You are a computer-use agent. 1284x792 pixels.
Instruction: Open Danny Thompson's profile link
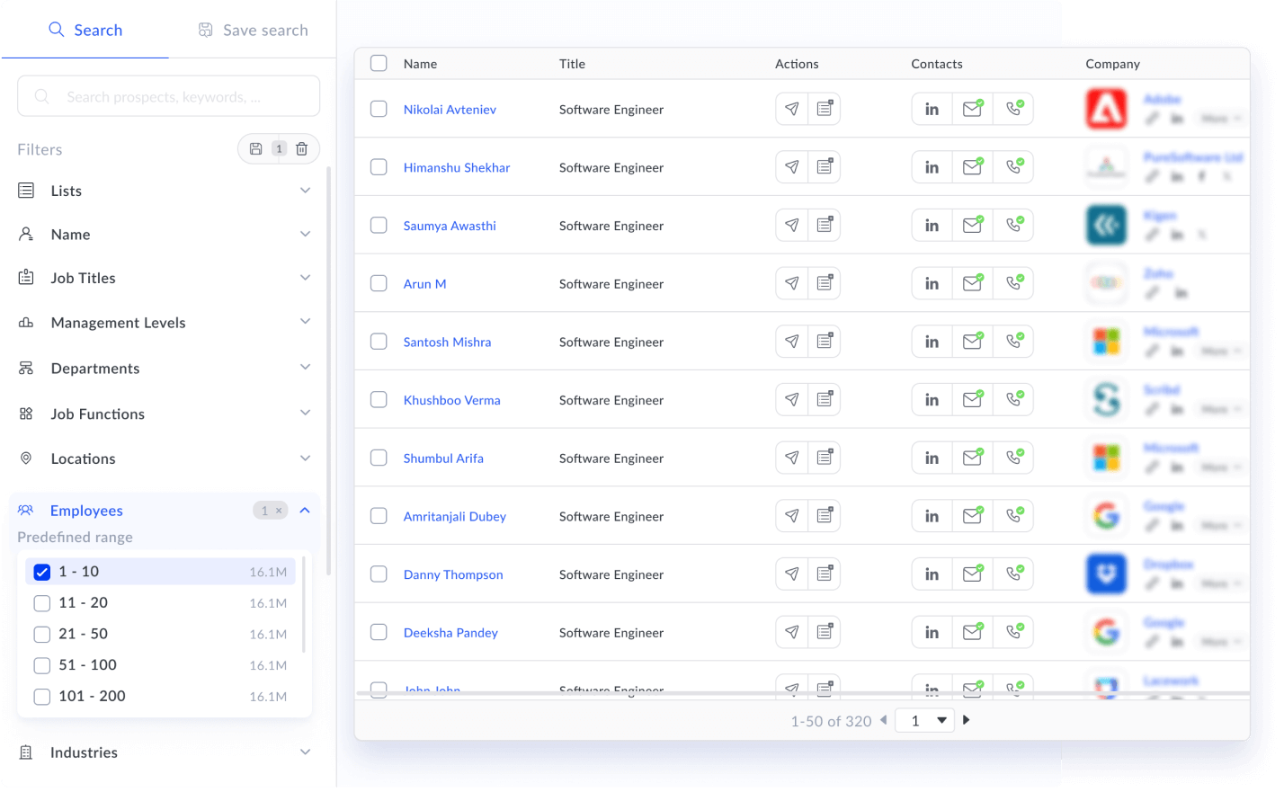453,574
